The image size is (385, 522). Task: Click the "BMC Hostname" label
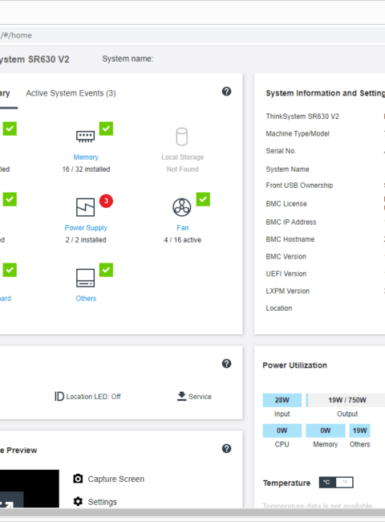[290, 239]
